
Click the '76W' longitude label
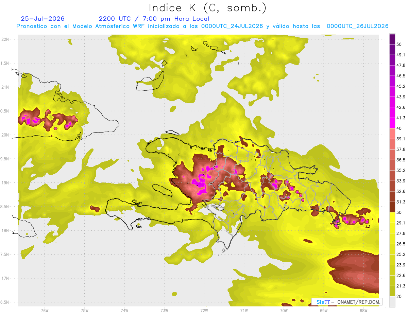(x=45, y=310)
